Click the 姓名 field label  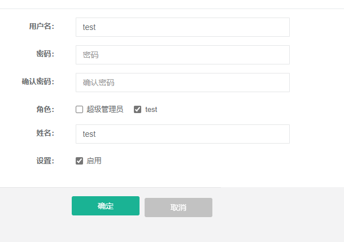pos(45,133)
